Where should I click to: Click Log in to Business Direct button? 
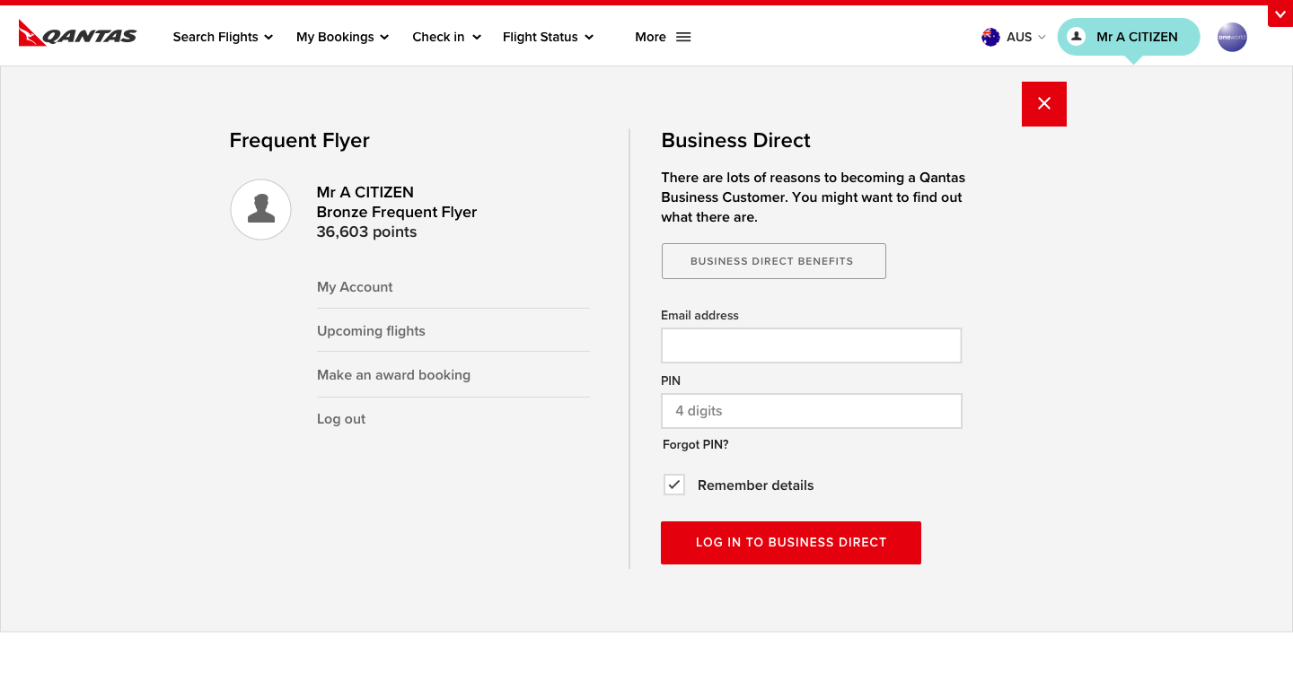pos(790,543)
